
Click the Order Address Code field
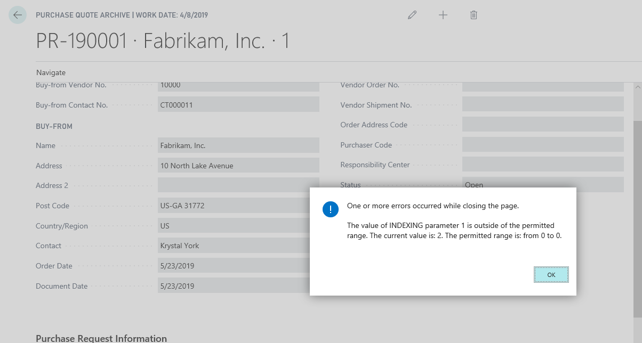coord(543,125)
